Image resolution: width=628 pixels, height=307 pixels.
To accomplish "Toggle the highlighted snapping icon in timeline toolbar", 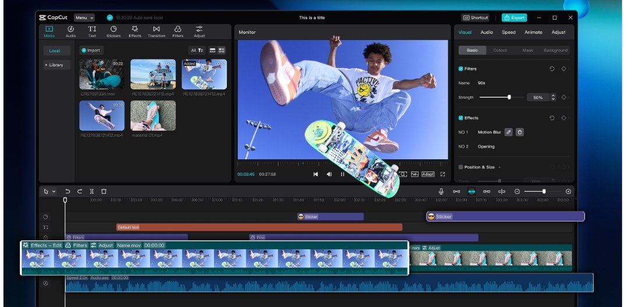I will click(472, 192).
